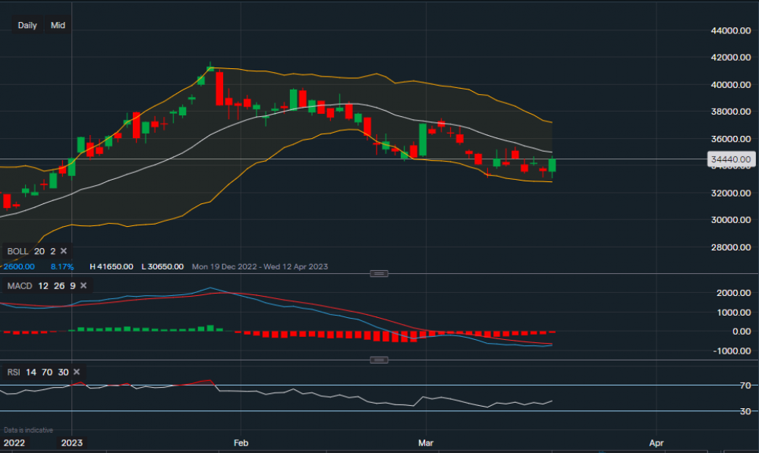Click the Mar marker on time axis
759x453 pixels.
[x=427, y=442]
